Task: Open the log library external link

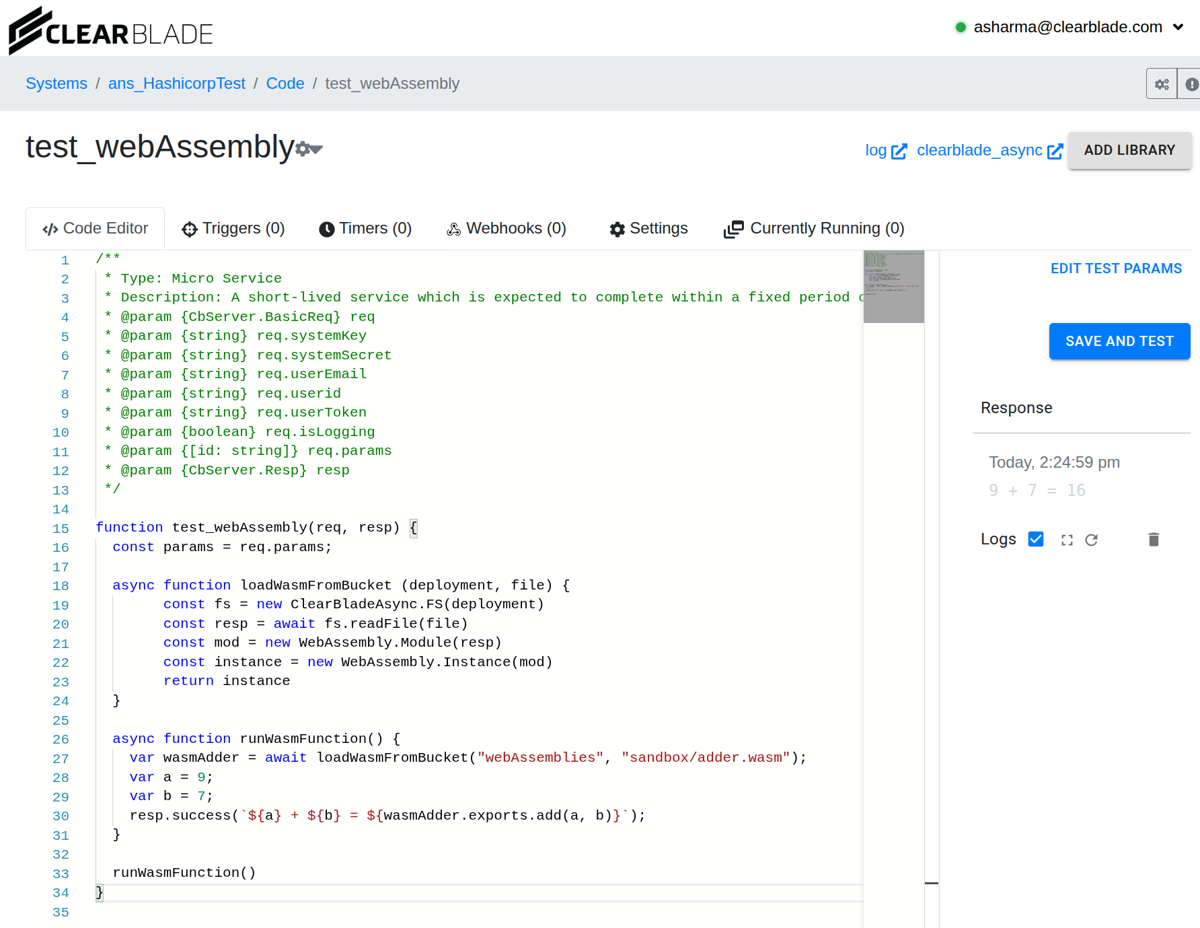Action: [886, 150]
